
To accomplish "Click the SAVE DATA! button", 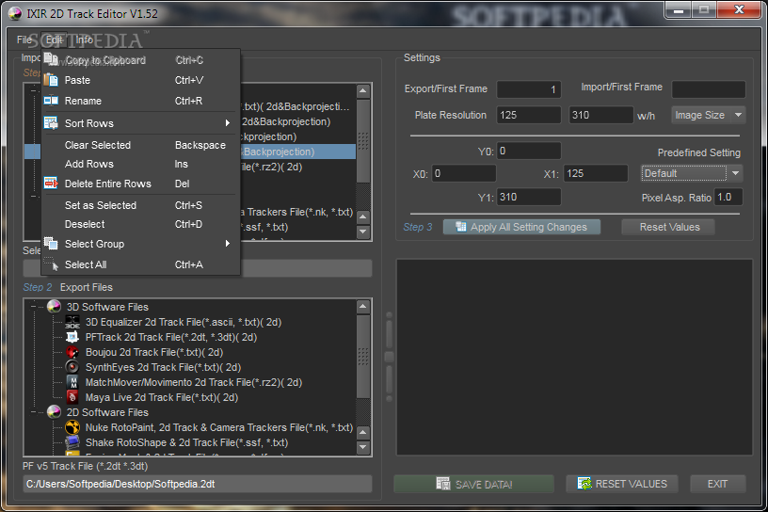I will click(x=473, y=484).
